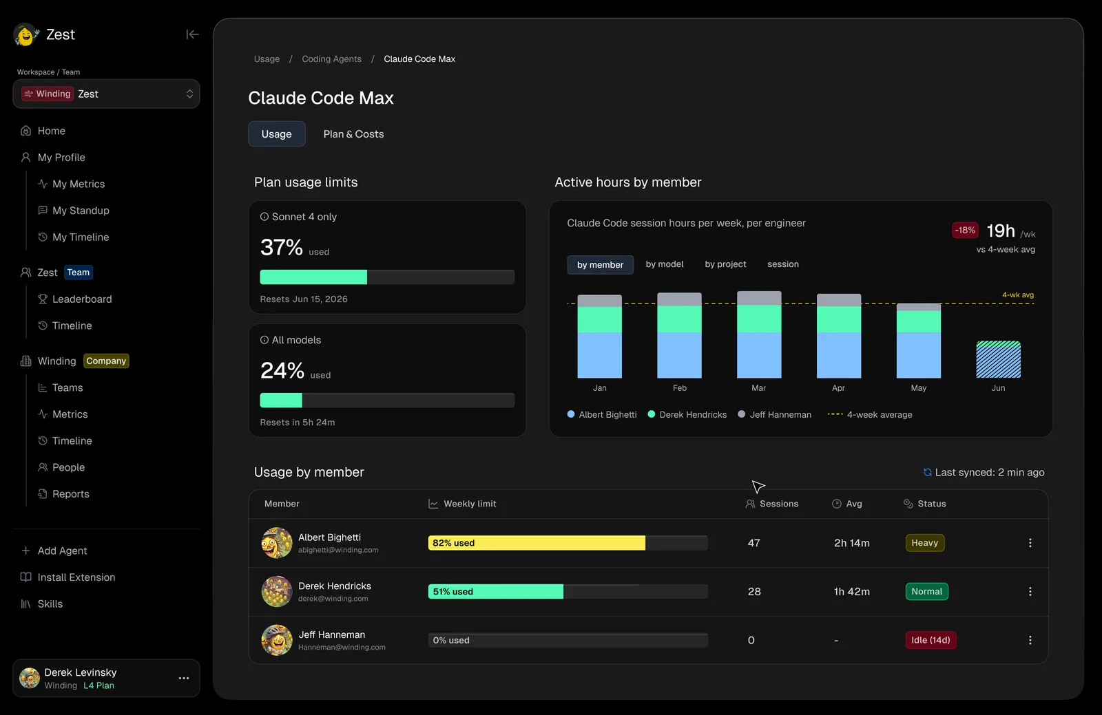This screenshot has width=1102, height=715.
Task: Open row menu for Albert Bighetti
Action: [x=1030, y=543]
